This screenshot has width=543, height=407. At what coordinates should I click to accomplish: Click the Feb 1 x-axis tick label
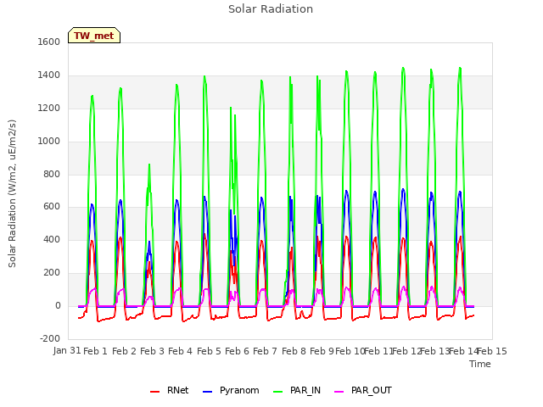(95, 351)
